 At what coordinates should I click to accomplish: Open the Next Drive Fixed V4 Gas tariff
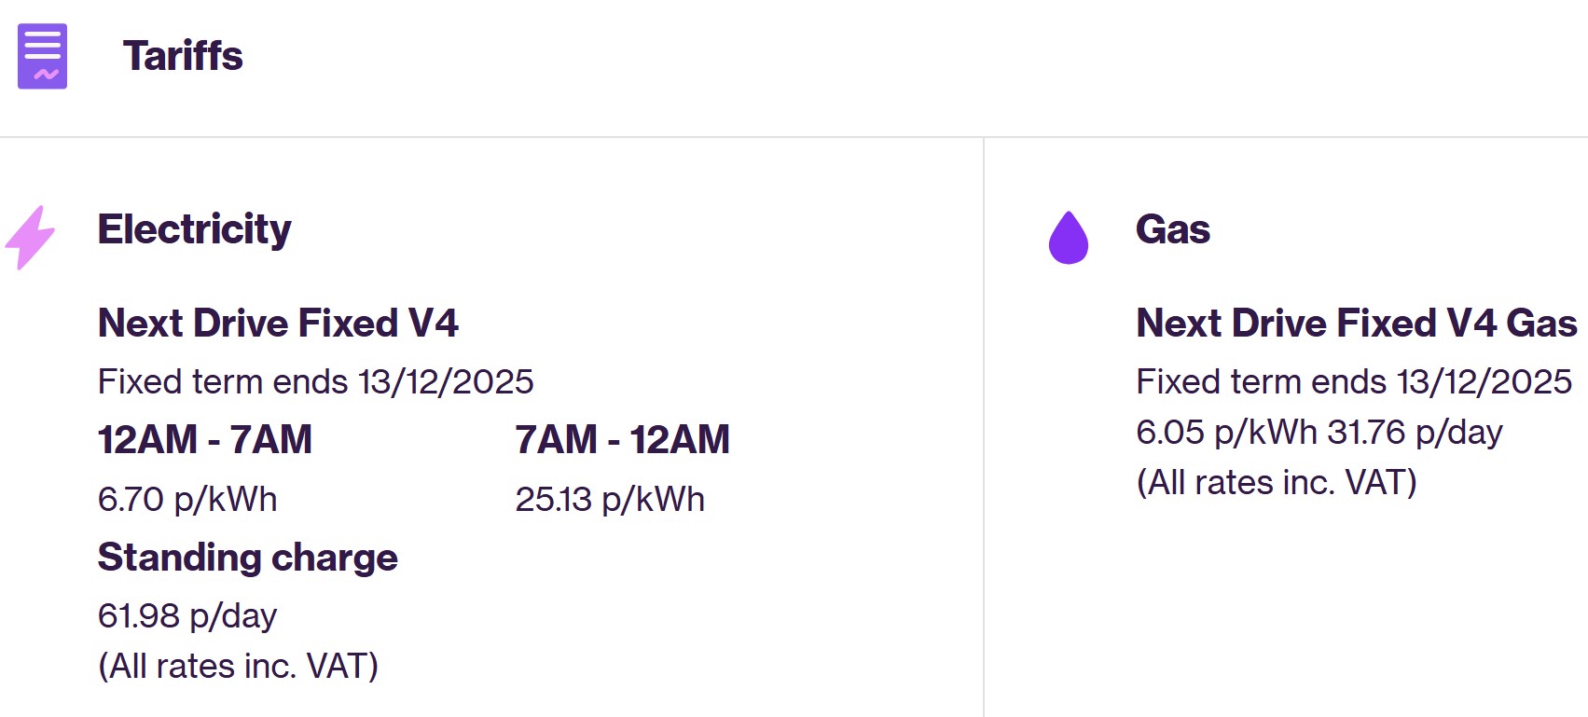1356,324
